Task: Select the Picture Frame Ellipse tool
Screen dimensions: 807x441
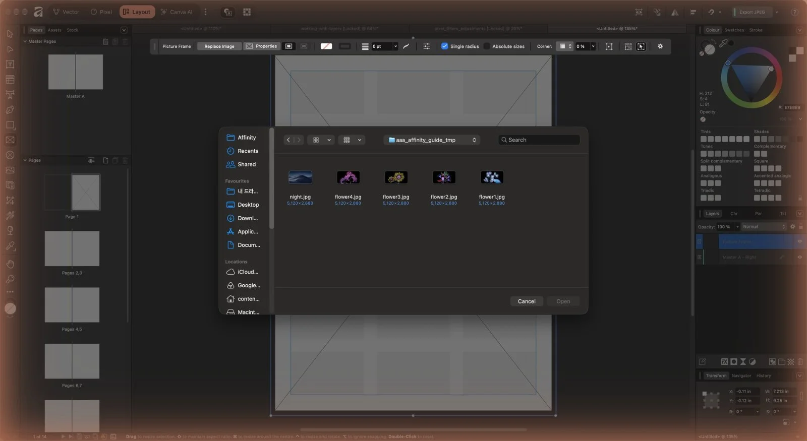Action: (10, 155)
